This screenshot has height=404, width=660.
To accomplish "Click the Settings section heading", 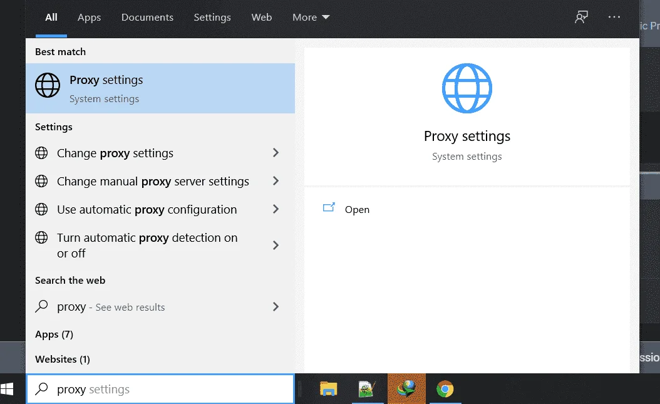I will (53, 127).
